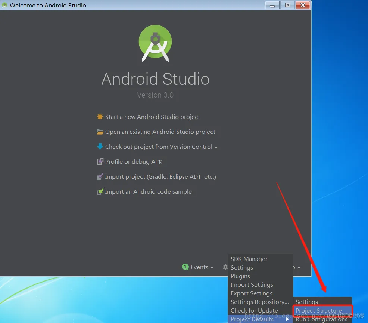The width and height of the screenshot is (368, 323).
Task: Choose Import Settings menu item
Action: pyautogui.click(x=260, y=285)
